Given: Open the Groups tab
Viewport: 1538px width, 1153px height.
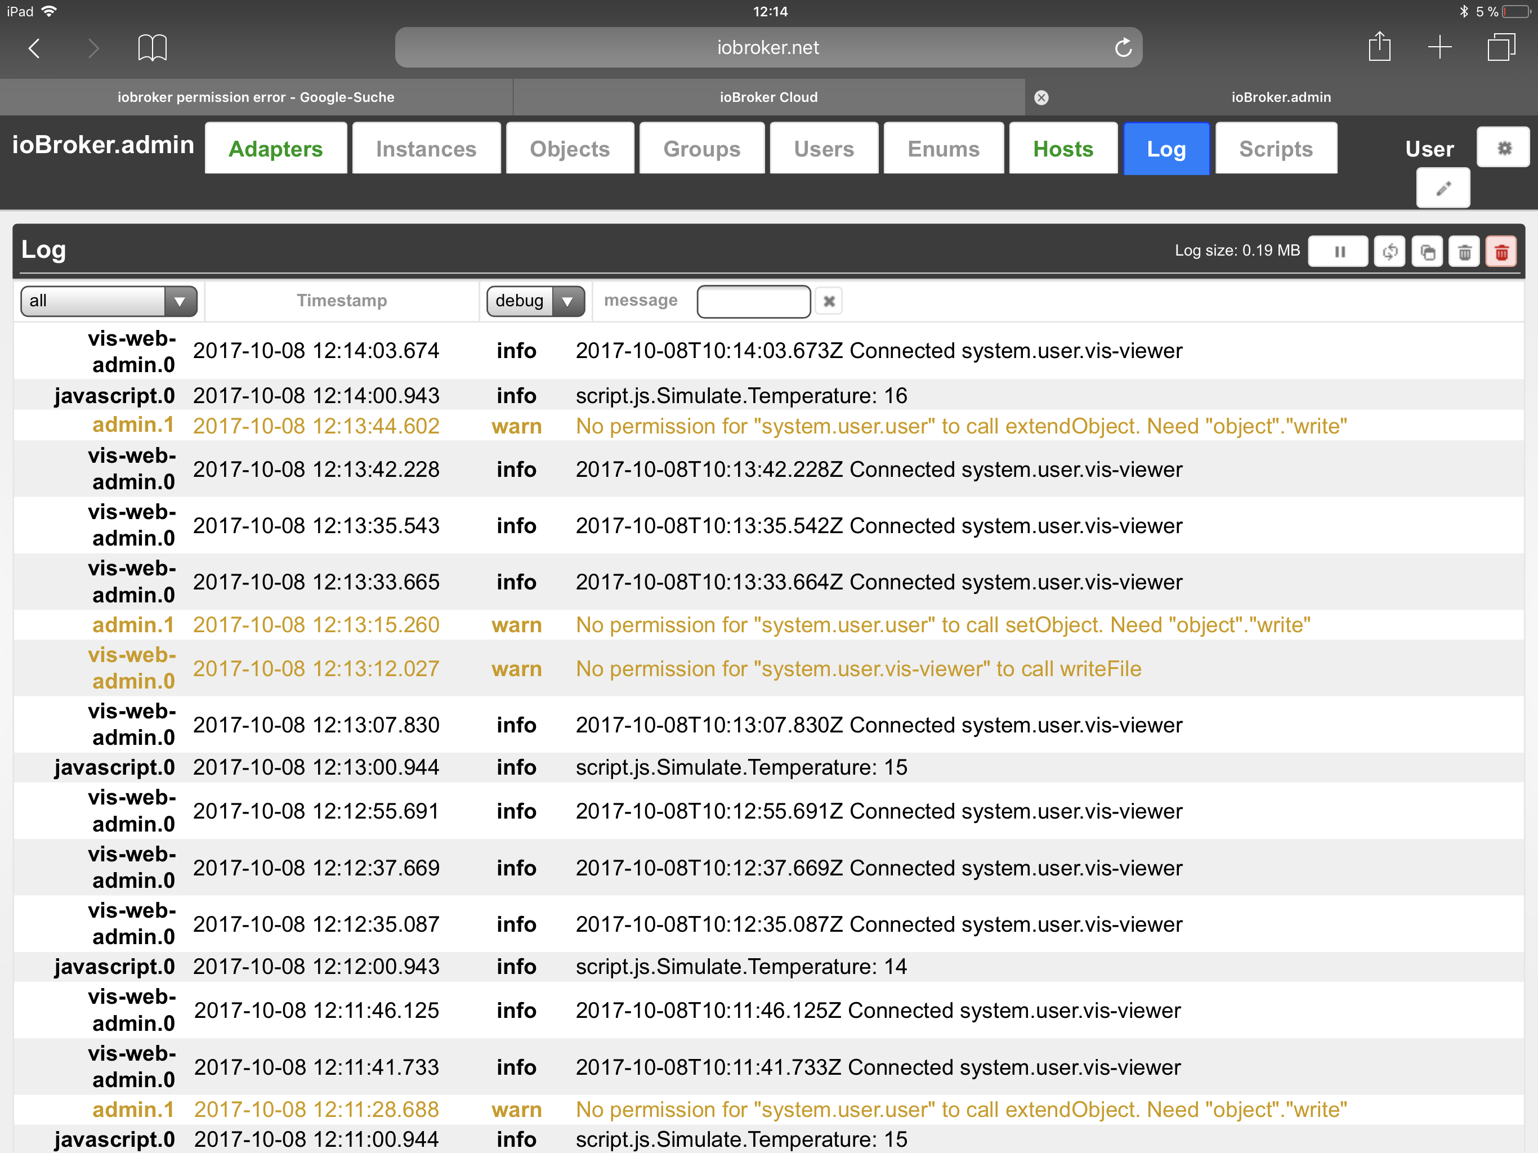Looking at the screenshot, I should click(x=701, y=148).
